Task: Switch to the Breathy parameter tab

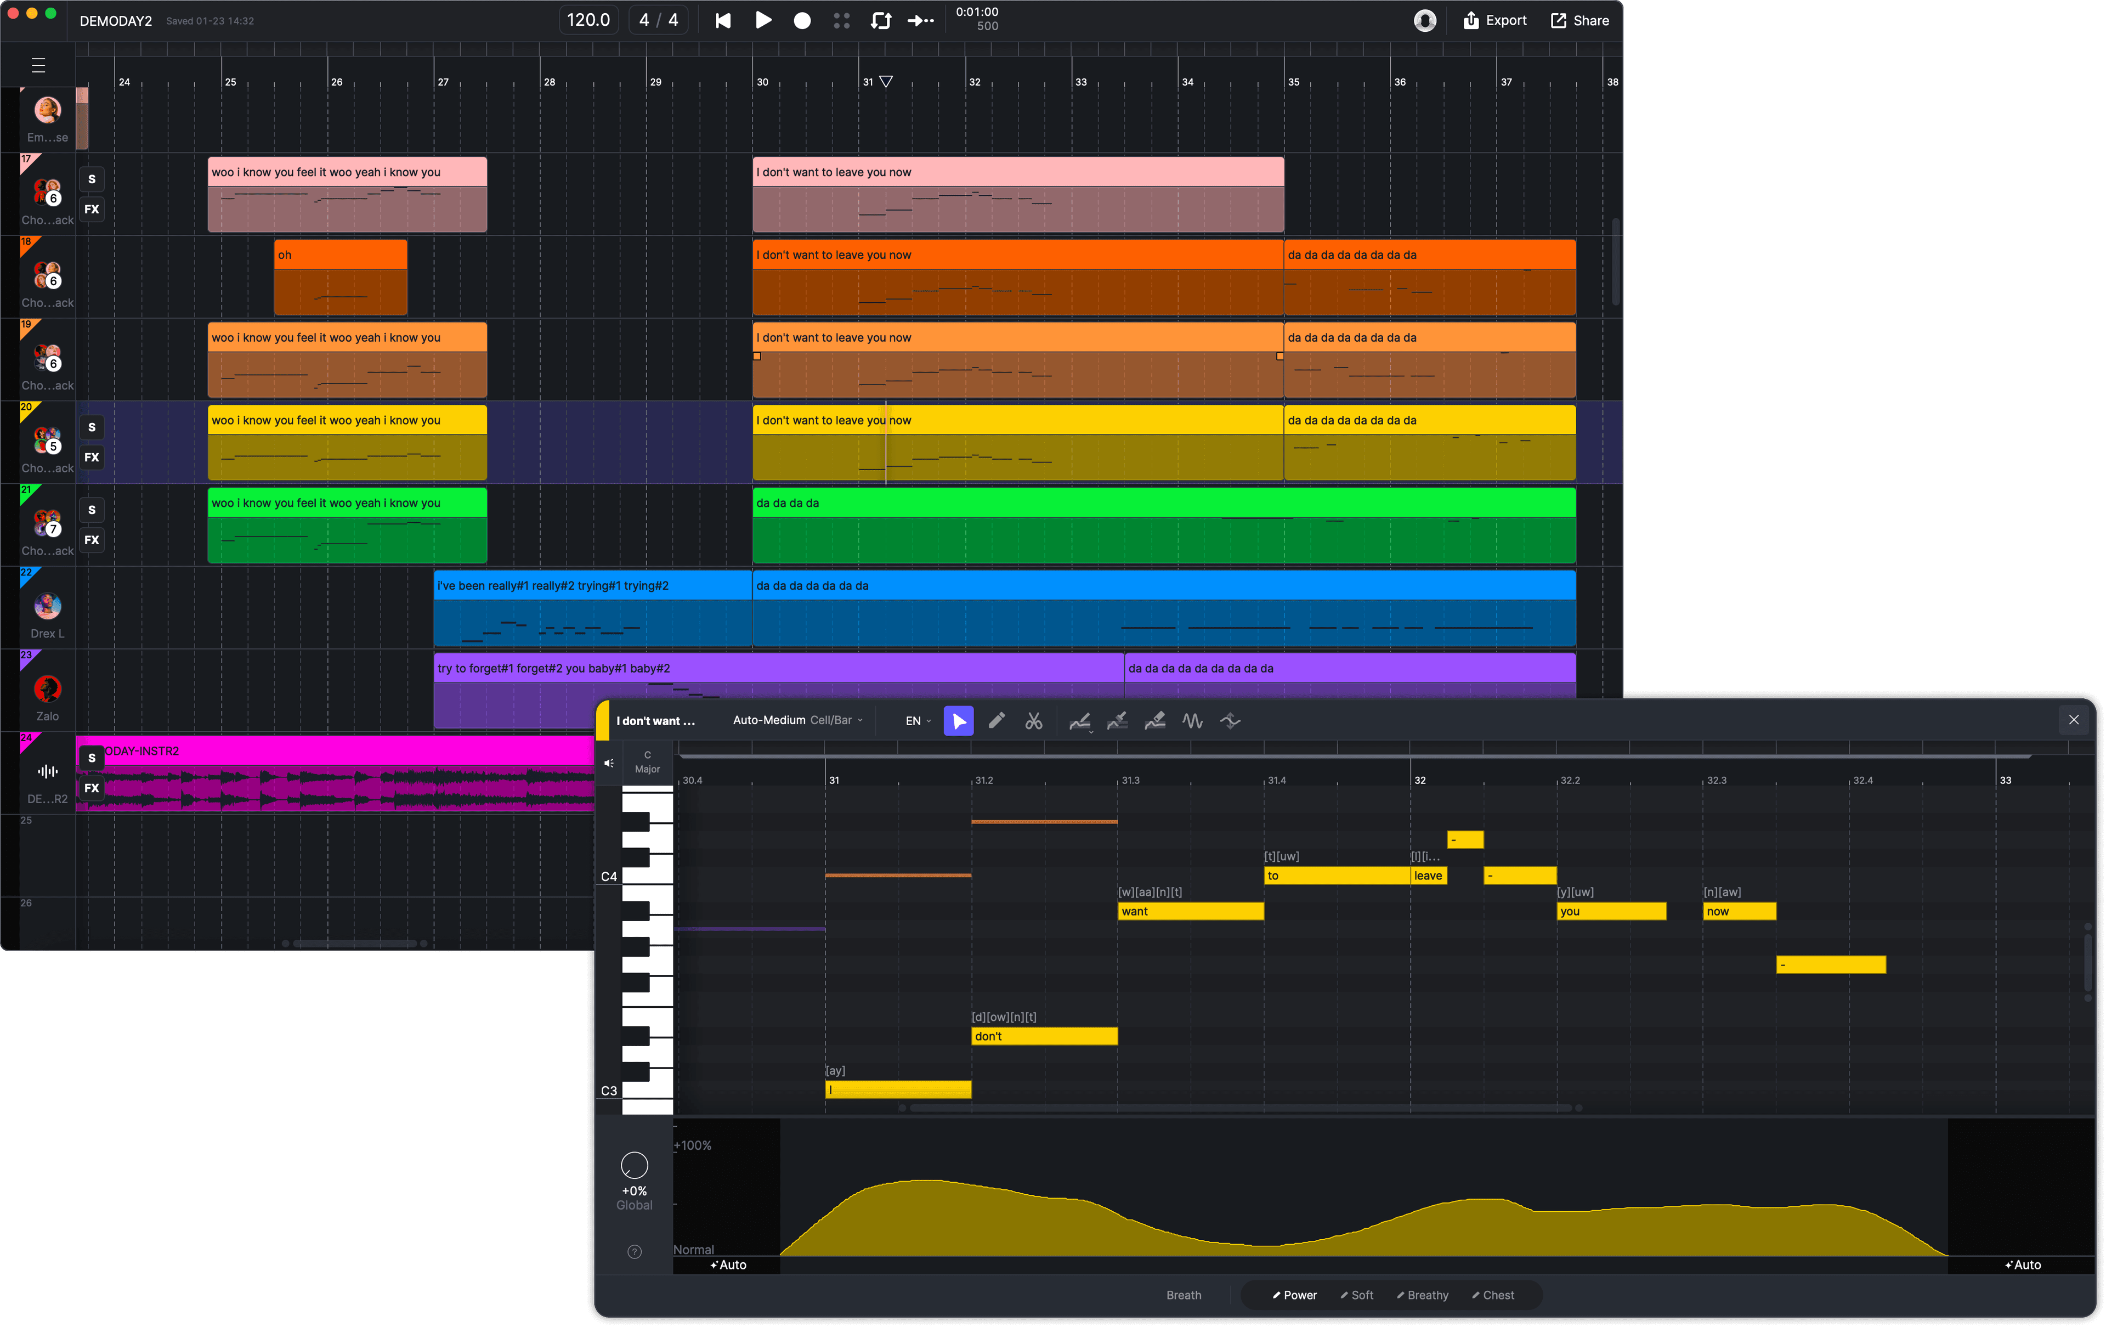Action: click(x=1422, y=1295)
